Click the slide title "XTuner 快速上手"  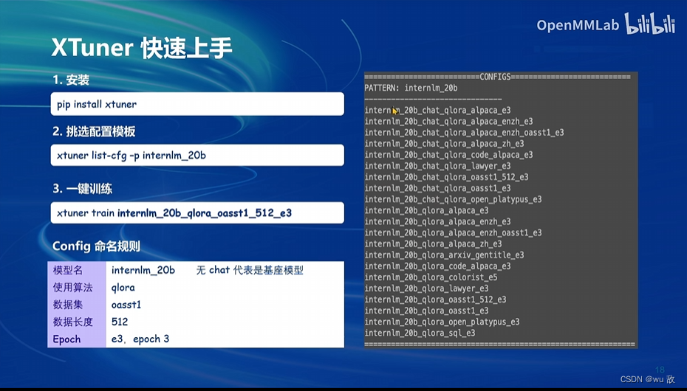[142, 48]
